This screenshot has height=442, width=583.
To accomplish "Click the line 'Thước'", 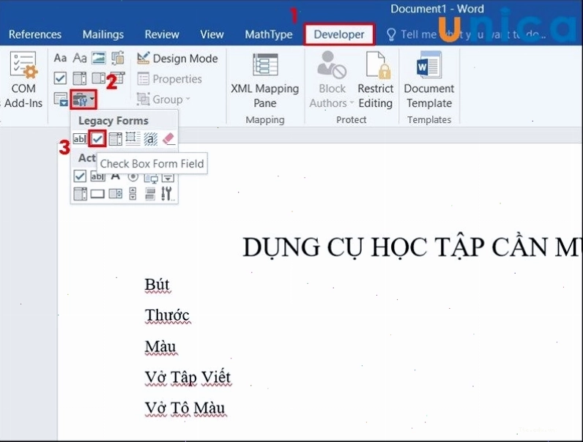I will [167, 315].
